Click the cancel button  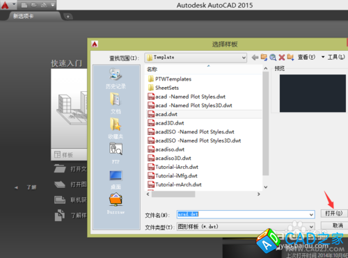click(334, 225)
